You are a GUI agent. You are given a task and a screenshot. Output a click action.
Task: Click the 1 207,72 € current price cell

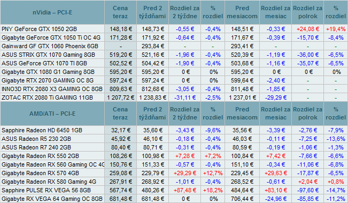[120, 97]
